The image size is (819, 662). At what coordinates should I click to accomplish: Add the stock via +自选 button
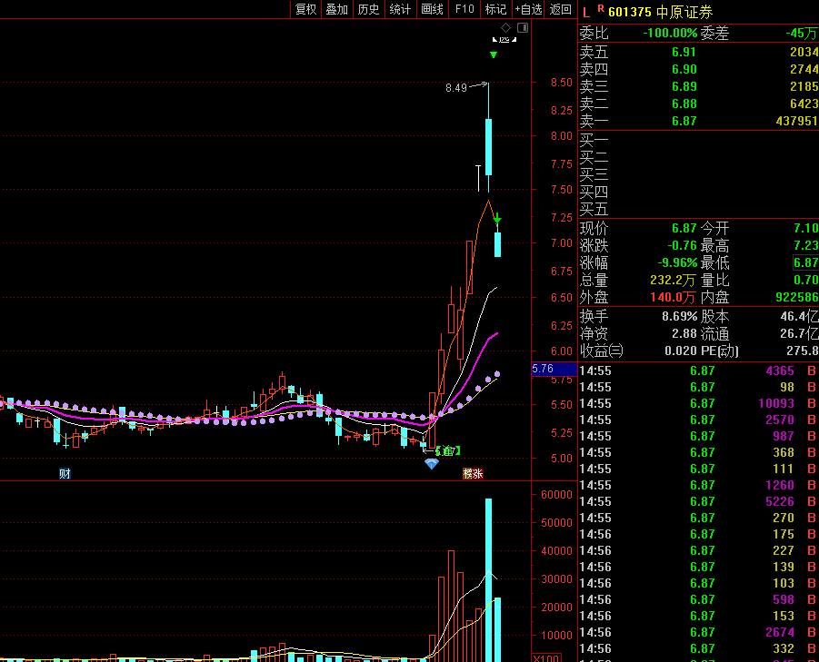tap(528, 9)
